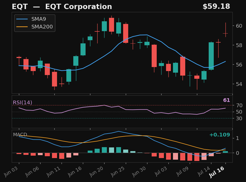Click the Jun 11 date label
The image size is (246, 182).
[x=54, y=172]
